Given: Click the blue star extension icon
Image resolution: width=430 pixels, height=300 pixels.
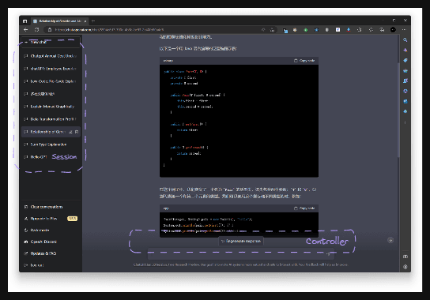Looking at the screenshot, I should click(316, 30).
